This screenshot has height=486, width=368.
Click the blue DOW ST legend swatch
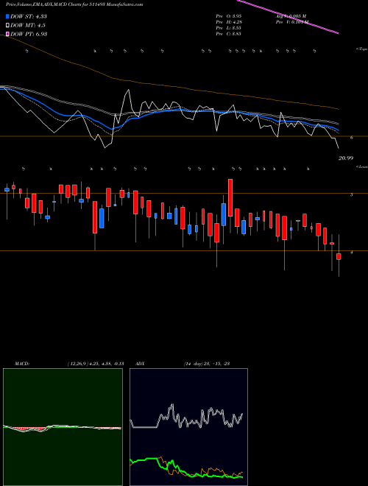click(8, 16)
